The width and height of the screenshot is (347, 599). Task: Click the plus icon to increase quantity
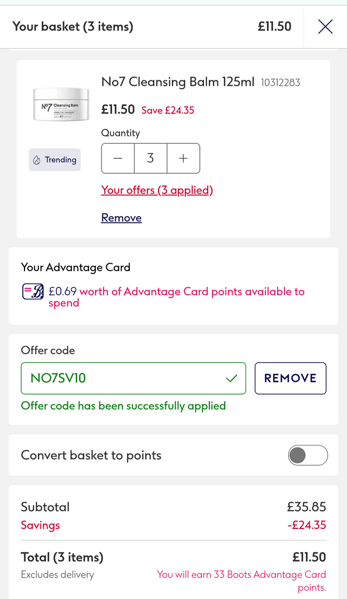tap(183, 158)
